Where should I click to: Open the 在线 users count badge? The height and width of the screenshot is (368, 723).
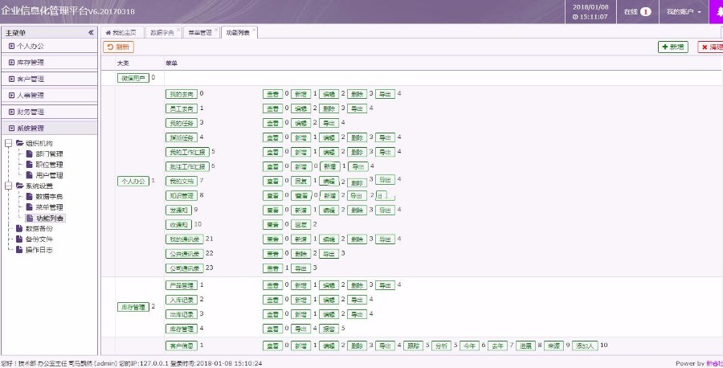(645, 12)
